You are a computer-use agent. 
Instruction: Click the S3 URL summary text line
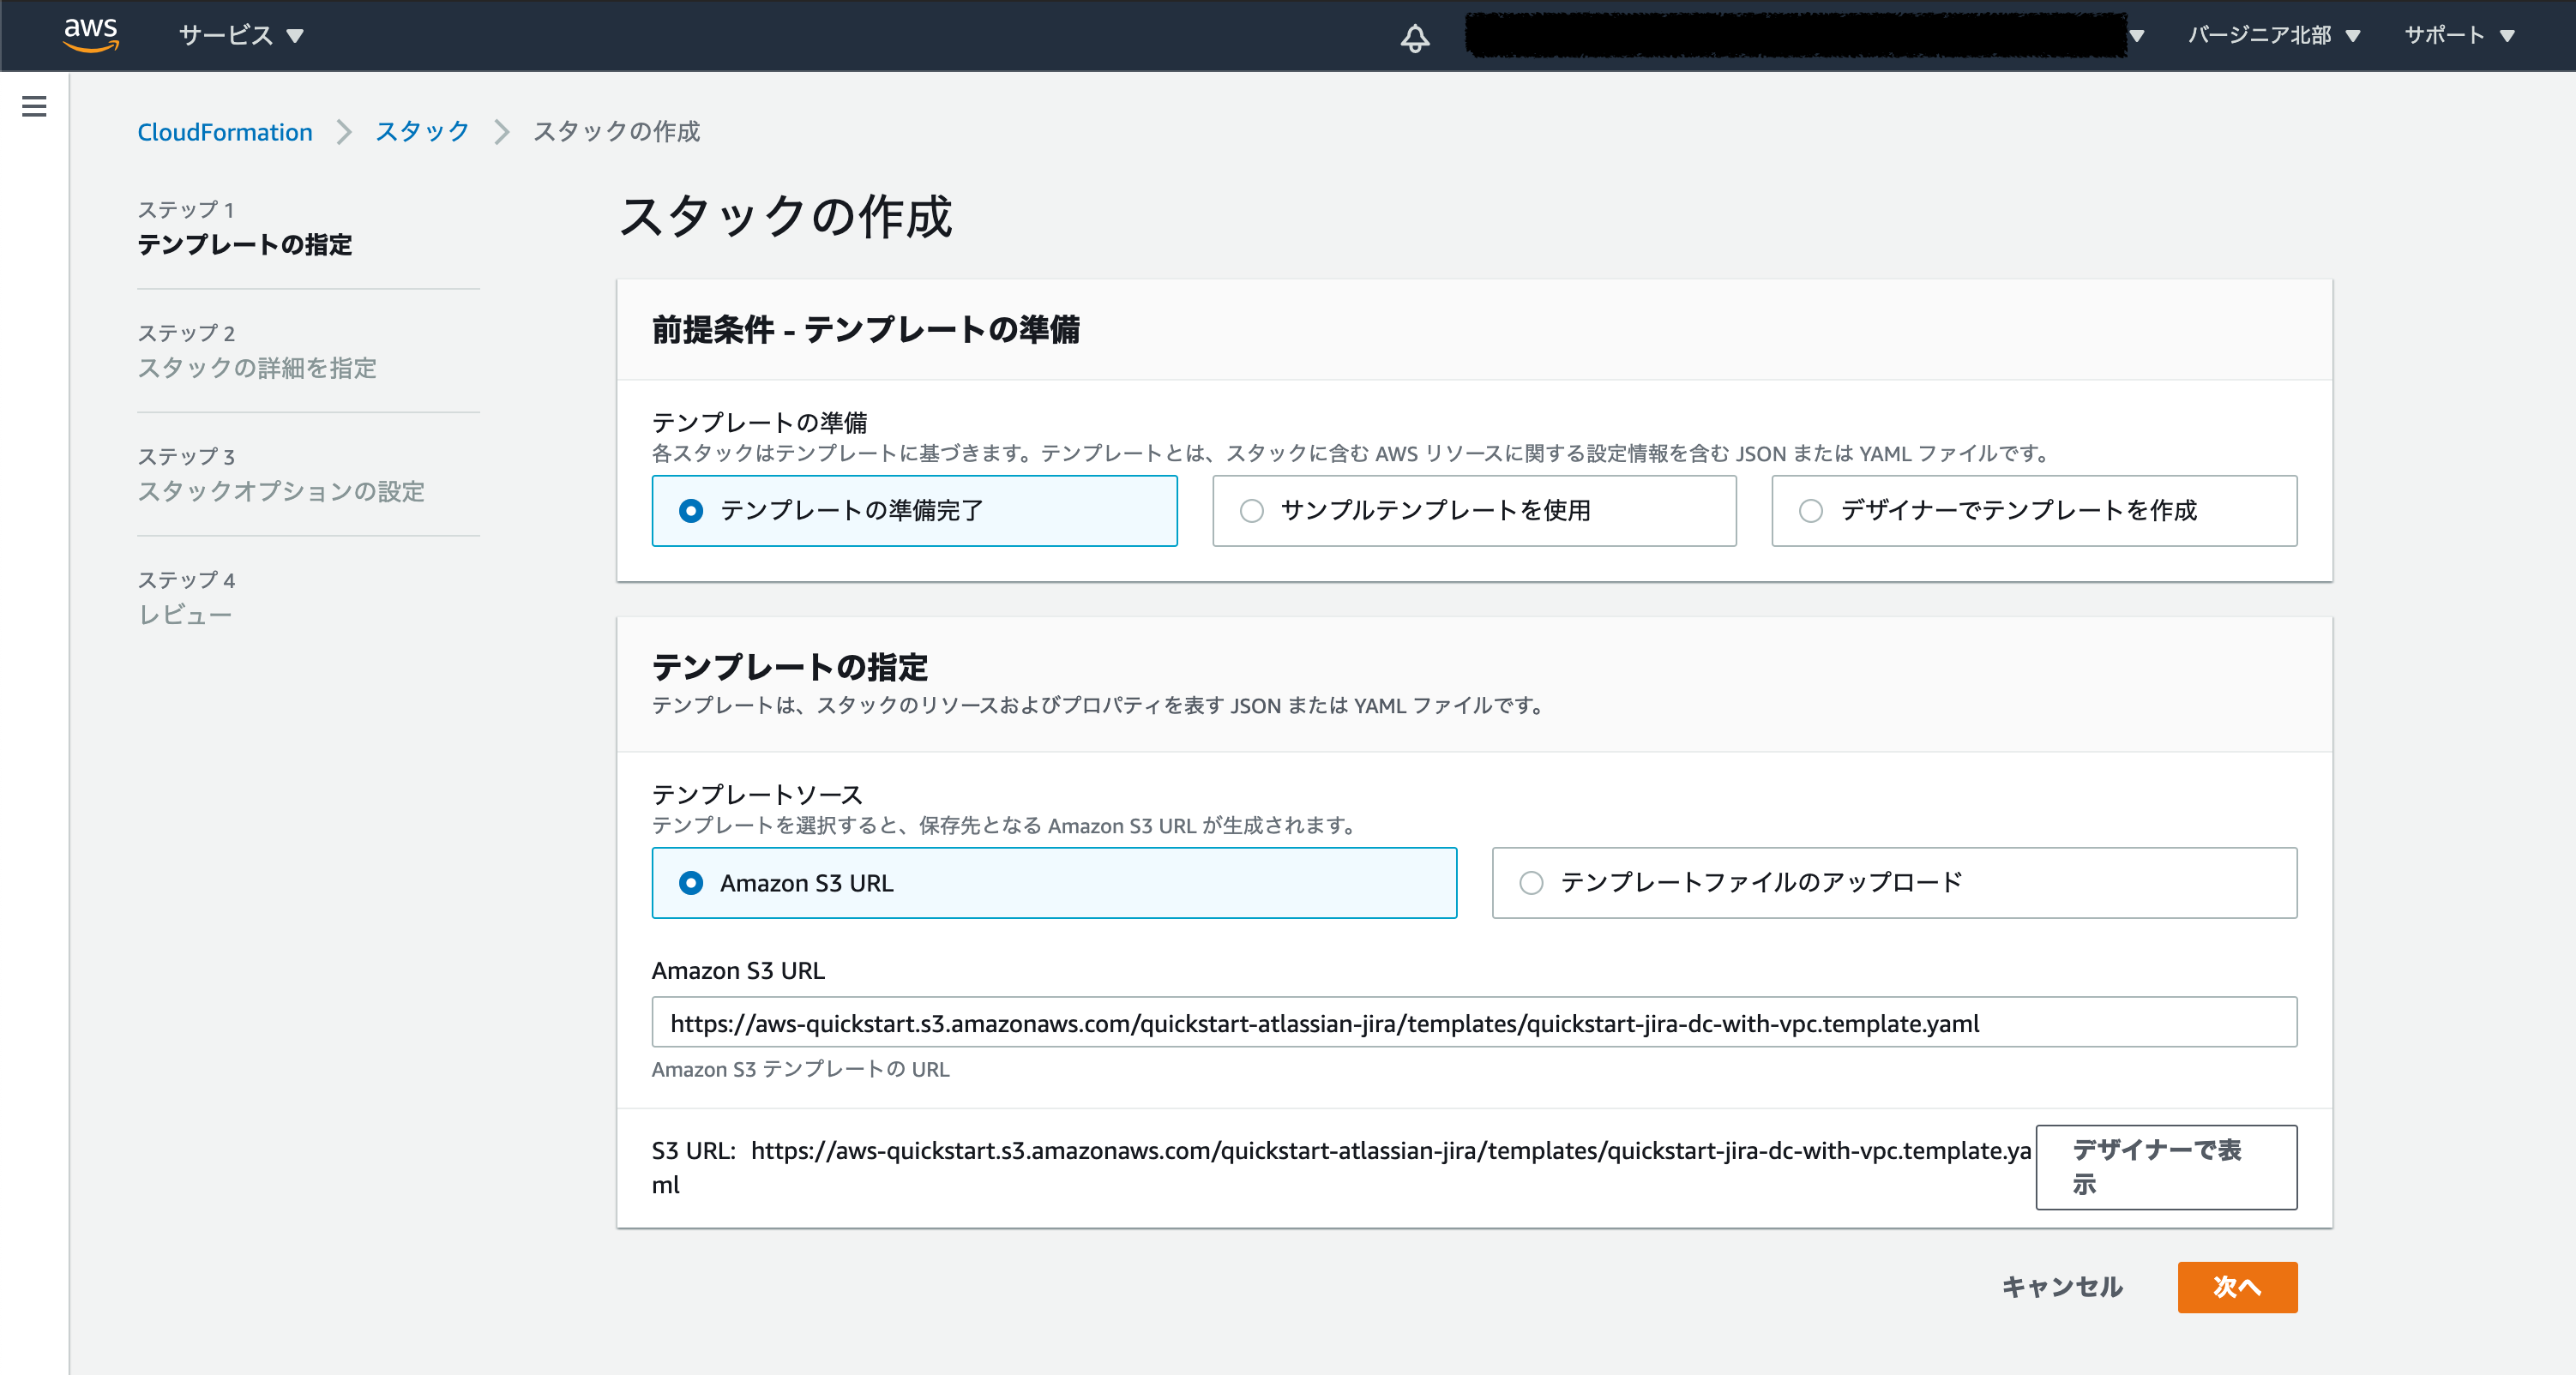click(1341, 1167)
